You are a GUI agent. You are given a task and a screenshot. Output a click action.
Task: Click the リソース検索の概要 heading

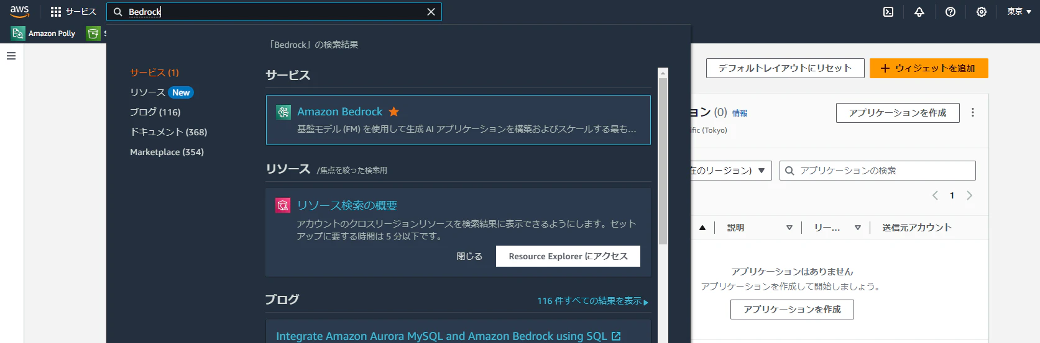click(347, 205)
